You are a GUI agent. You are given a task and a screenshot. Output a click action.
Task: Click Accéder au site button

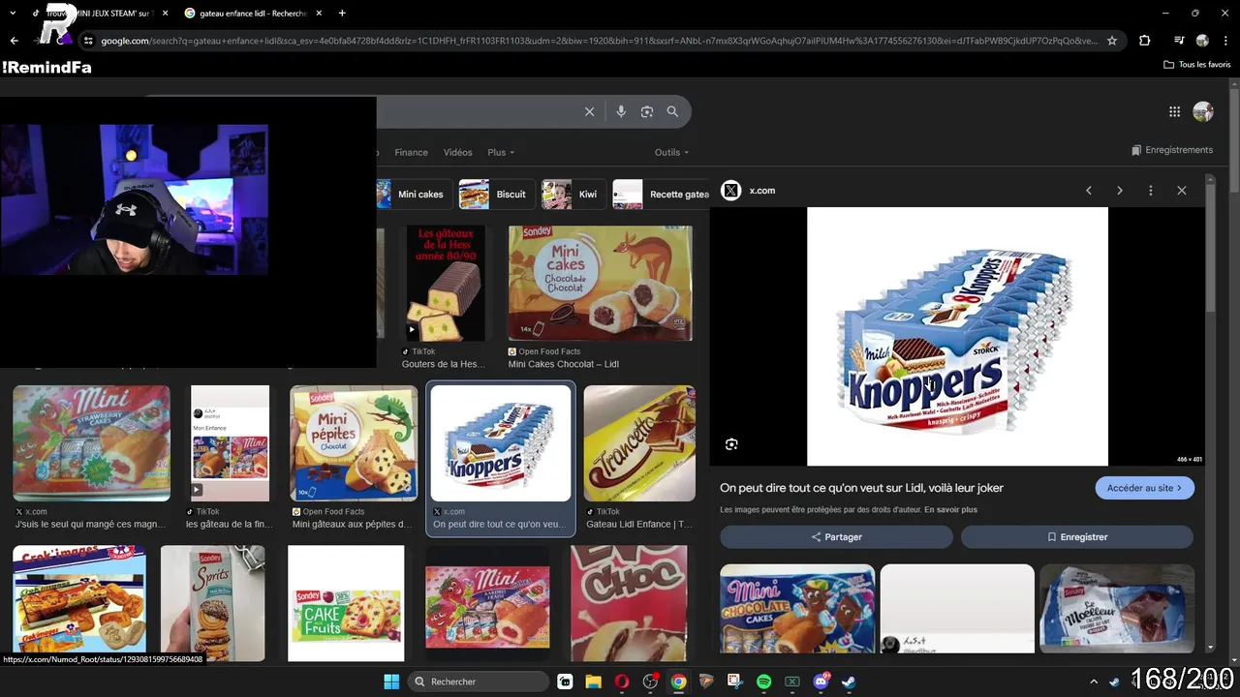(x=1144, y=488)
